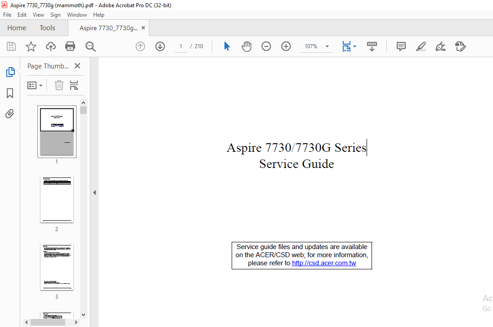Go to previous page arrow

pos(140,46)
